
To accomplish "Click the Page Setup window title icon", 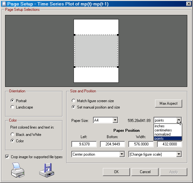I will [x=4, y=4].
